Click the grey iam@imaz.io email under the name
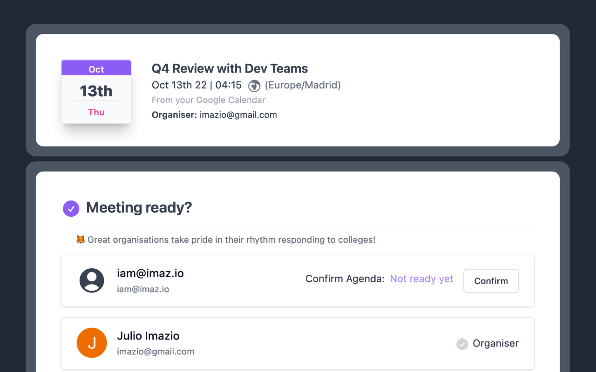Image resolution: width=596 pixels, height=372 pixels. click(143, 289)
